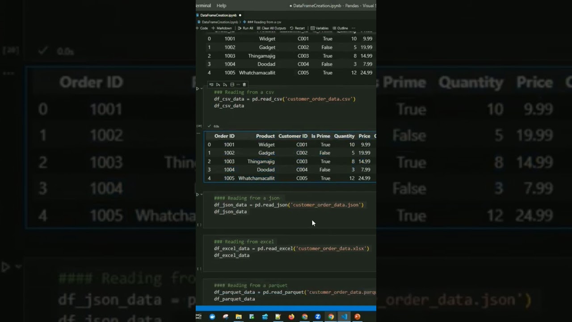Screen dimensions: 572x322
Task: Open the notebook Outline view
Action: [x=341, y=28]
